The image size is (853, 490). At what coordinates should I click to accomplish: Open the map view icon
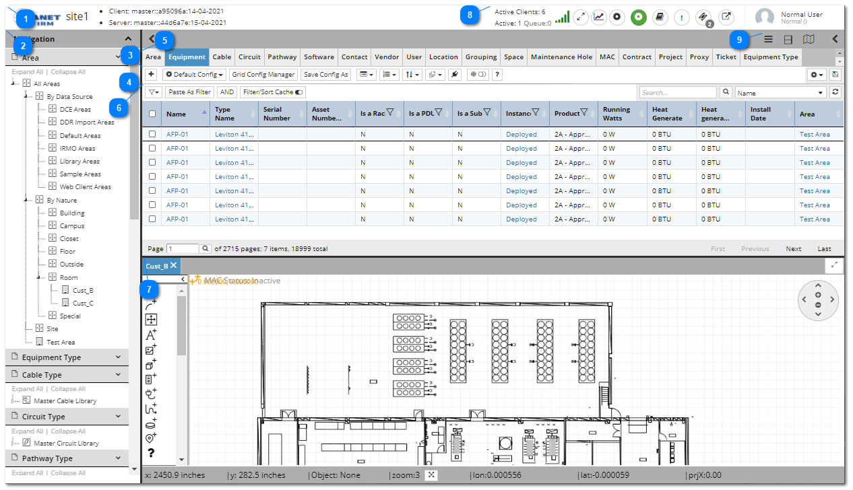809,39
